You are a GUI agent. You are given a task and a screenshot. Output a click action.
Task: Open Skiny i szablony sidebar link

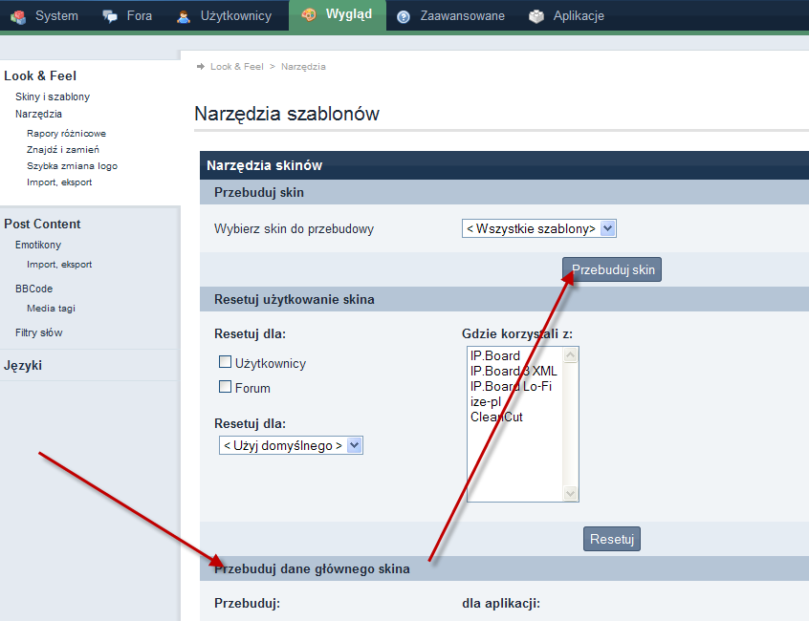coord(53,96)
